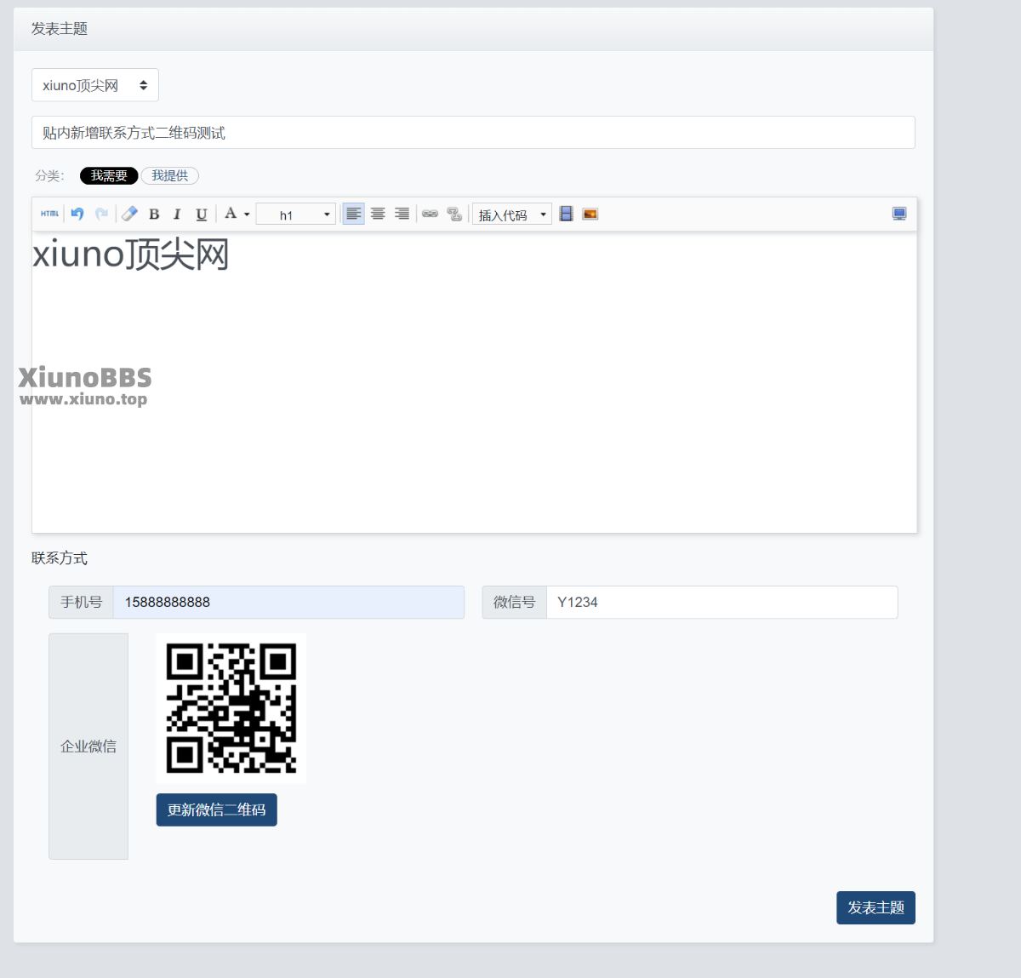Click the 微信号 field label

(x=514, y=602)
